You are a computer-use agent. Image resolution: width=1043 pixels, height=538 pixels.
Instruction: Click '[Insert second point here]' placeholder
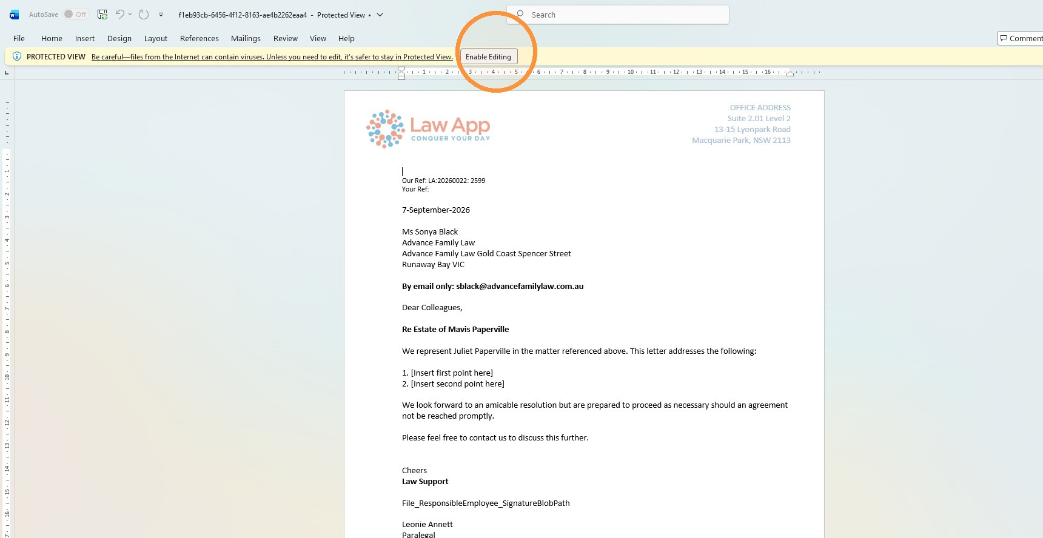(457, 384)
